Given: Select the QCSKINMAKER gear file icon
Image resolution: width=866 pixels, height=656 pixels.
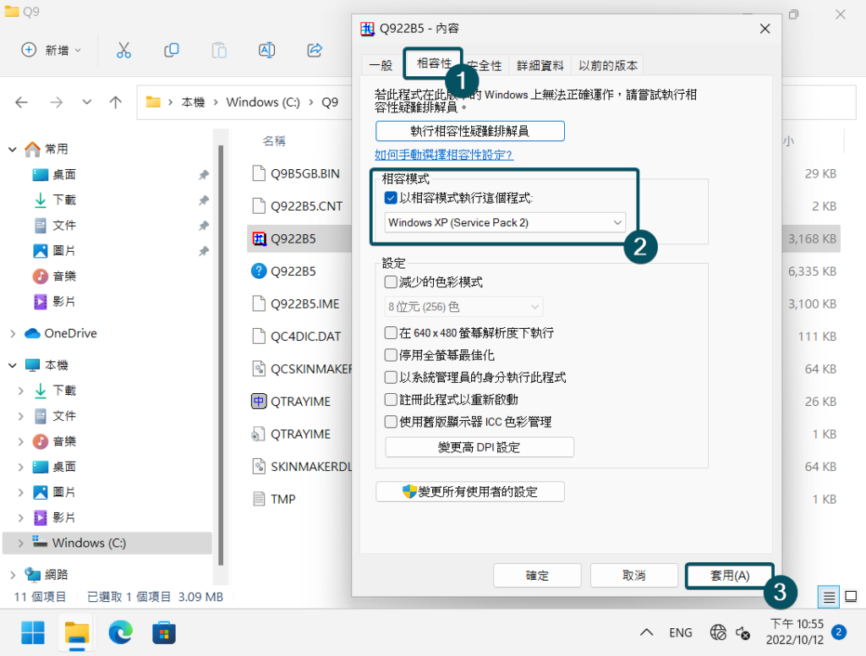Looking at the screenshot, I should [259, 369].
